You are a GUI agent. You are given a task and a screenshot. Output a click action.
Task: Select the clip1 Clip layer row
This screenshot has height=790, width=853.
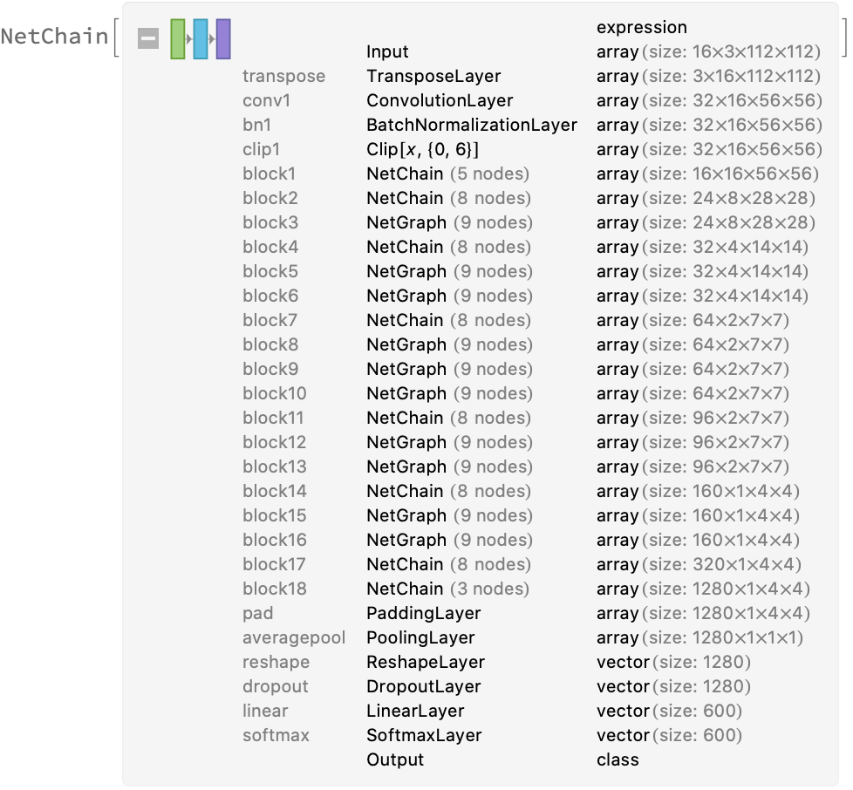[x=422, y=149]
